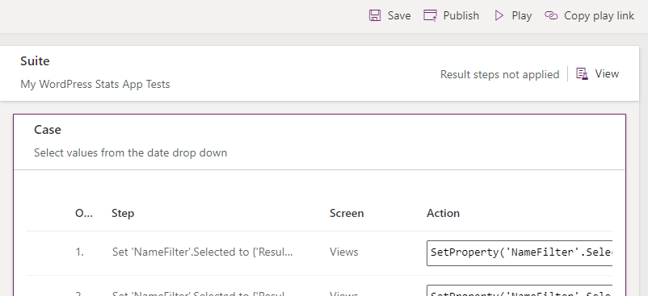The width and height of the screenshot is (648, 296).
Task: Select the Save text label
Action: pos(399,15)
